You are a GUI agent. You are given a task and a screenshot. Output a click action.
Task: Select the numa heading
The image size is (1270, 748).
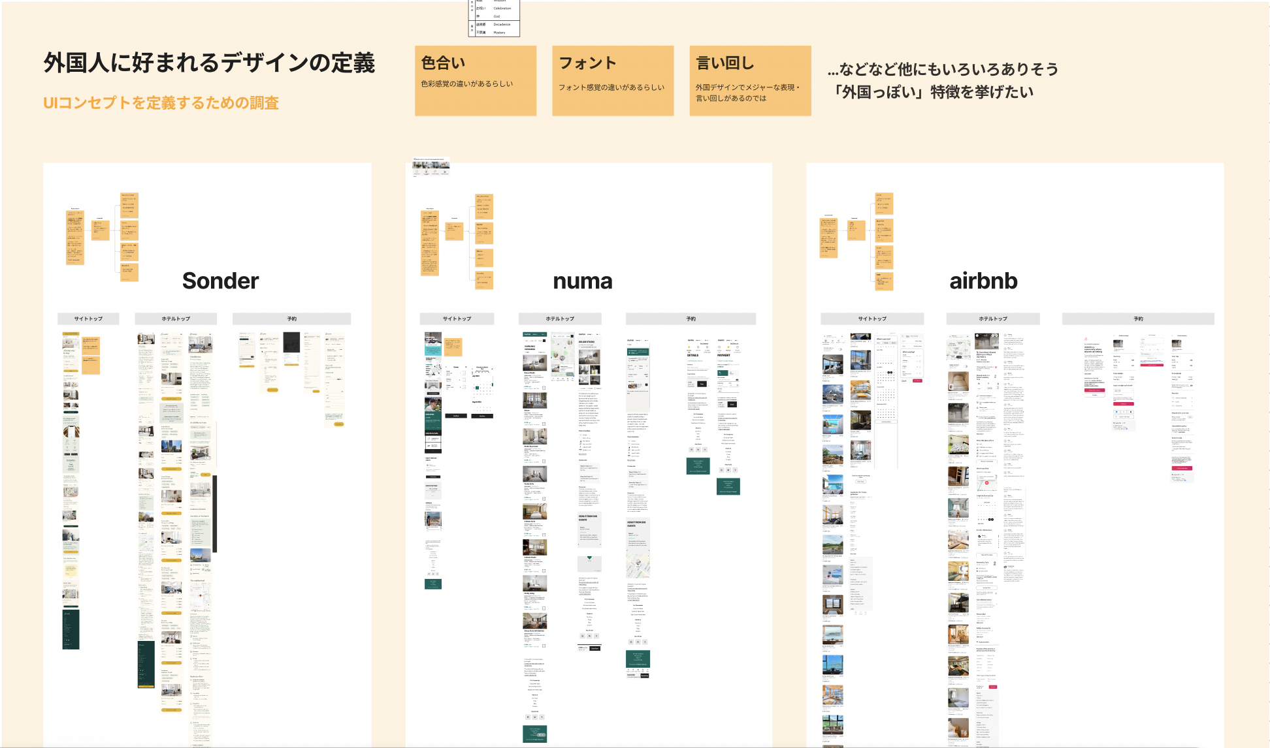pyautogui.click(x=583, y=281)
